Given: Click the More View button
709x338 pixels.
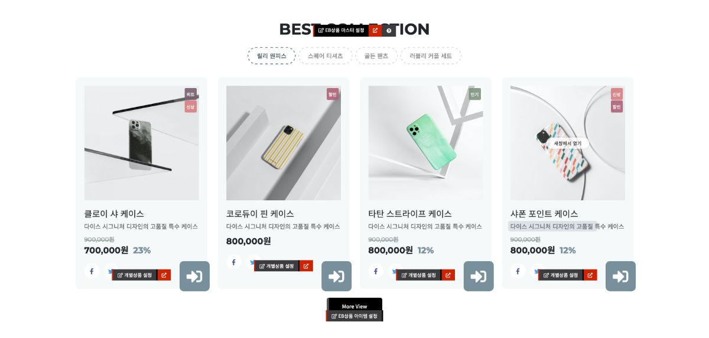Looking at the screenshot, I should point(354,305).
